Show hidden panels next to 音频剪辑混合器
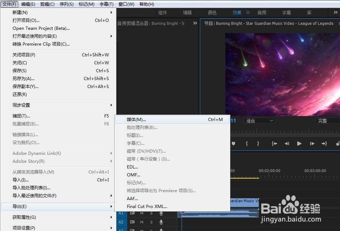The height and width of the screenshot is (231, 340). [x=195, y=23]
